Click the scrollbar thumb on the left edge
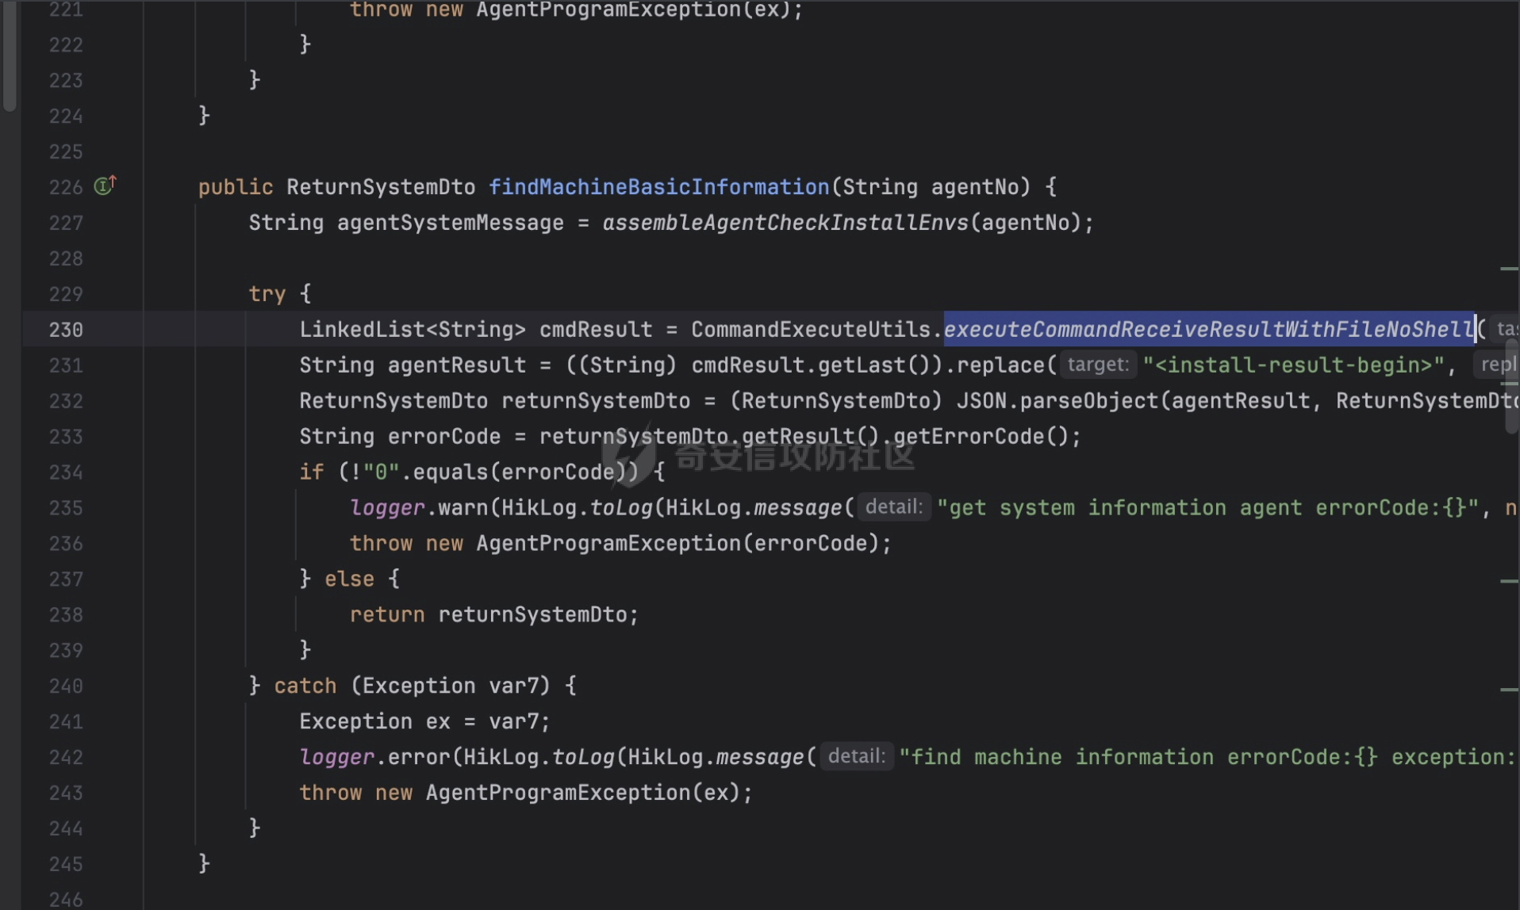 click(10, 55)
